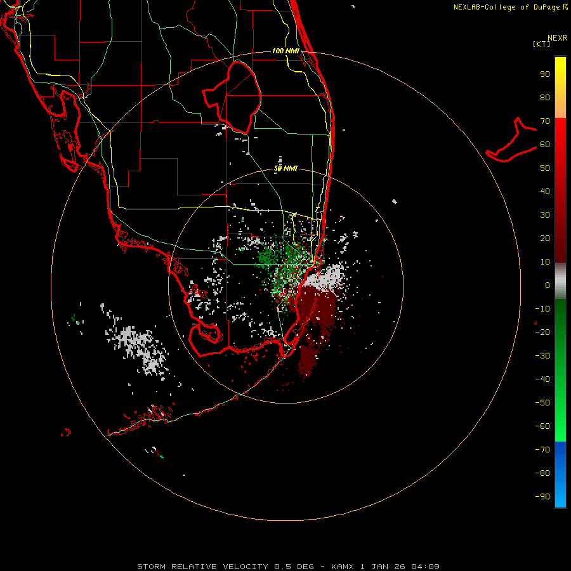Click the -60 value on the velocity scale
The width and height of the screenshot is (571, 571).
542,426
